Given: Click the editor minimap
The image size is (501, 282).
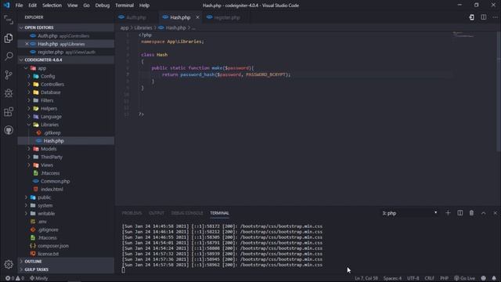Looking at the screenshot, I should click(x=463, y=34).
